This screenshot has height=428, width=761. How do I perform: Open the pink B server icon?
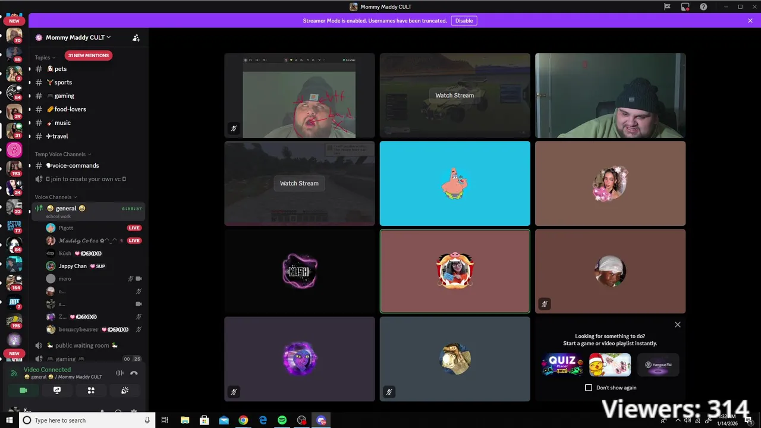click(14, 150)
